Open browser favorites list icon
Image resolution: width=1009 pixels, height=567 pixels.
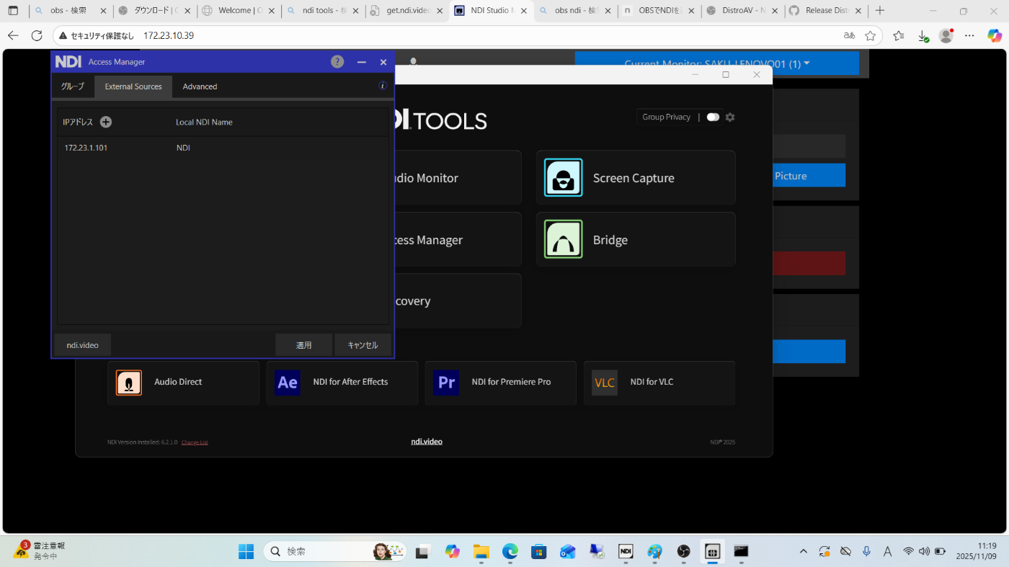(898, 35)
